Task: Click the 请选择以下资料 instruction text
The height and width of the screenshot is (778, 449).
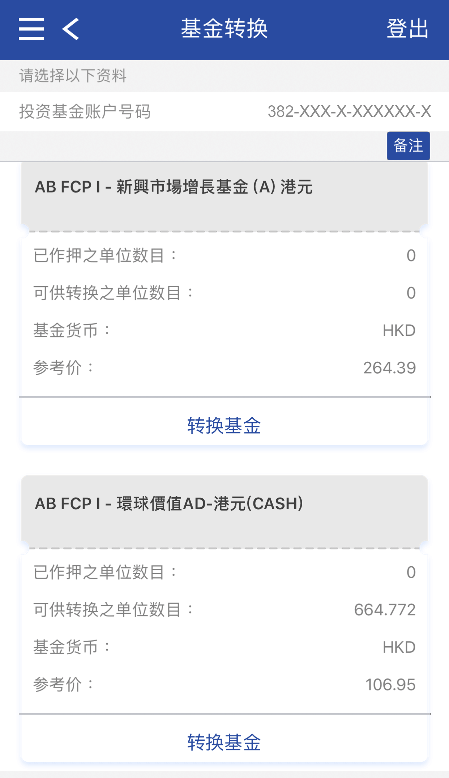Action: point(73,76)
